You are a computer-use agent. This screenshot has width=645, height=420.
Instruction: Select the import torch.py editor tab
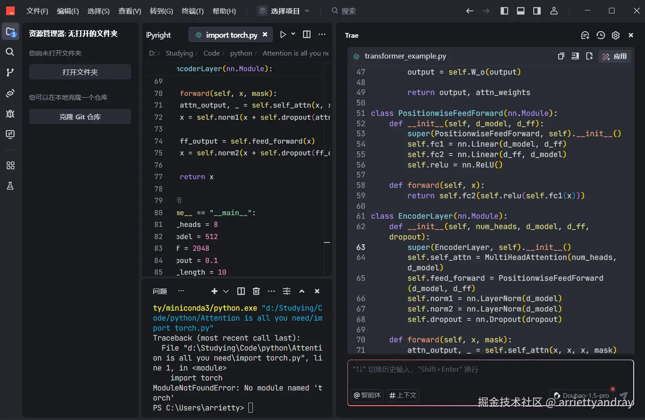tap(231, 35)
